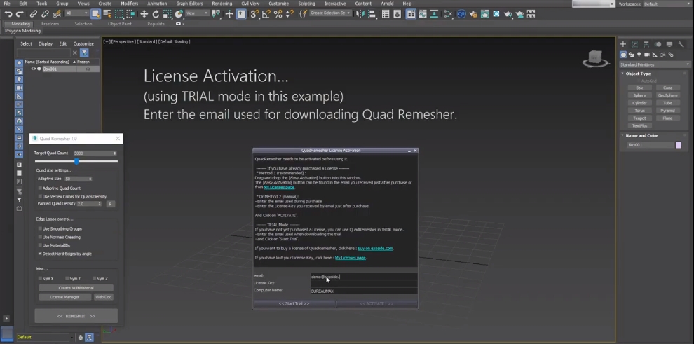Uncheck Detect Hard-Edges by angle
Image resolution: width=694 pixels, height=344 pixels.
coord(40,253)
